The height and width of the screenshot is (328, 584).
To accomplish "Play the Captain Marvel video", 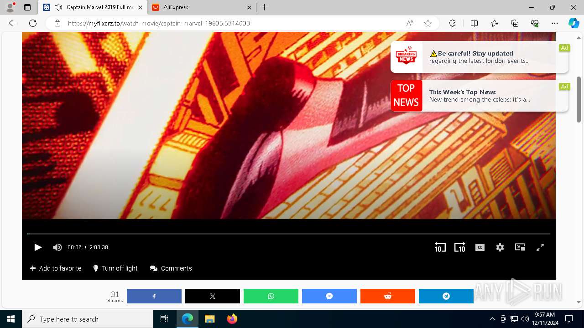I will point(38,247).
